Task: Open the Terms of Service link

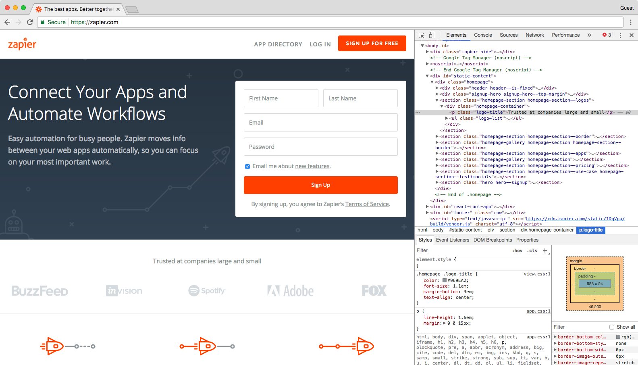Action: [367, 204]
